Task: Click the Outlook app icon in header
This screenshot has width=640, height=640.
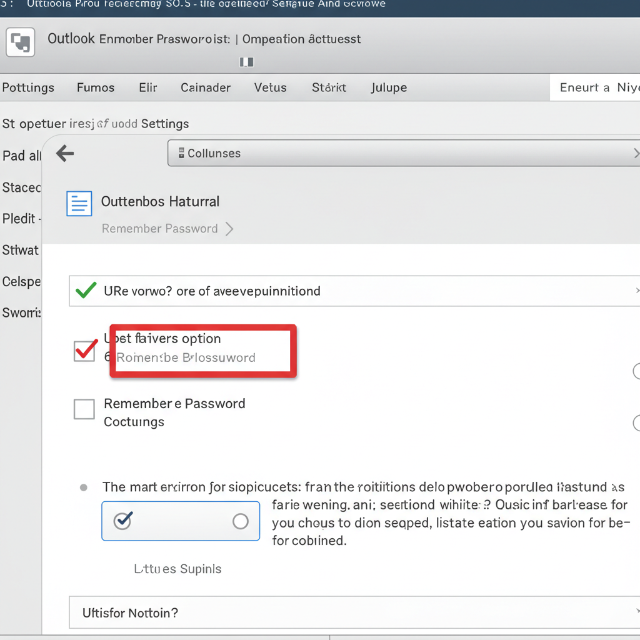Action: (21, 42)
